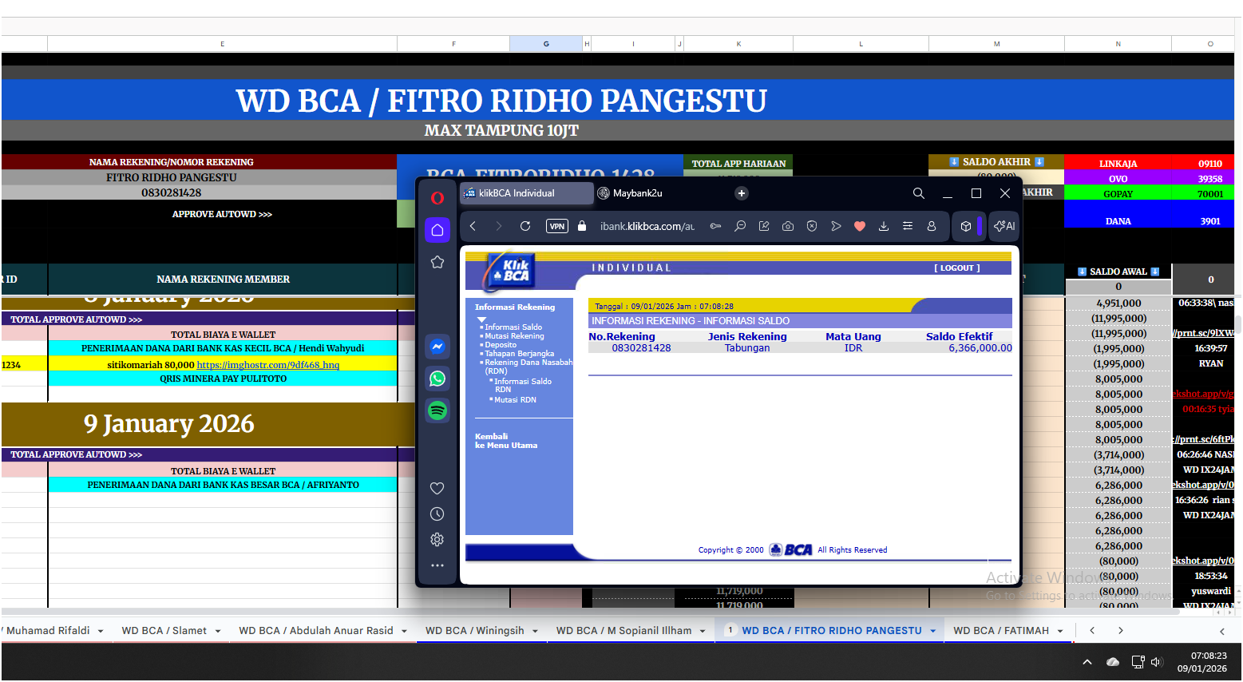The image size is (1243, 682).
Task: Go to Opera start page home icon
Action: tap(437, 230)
